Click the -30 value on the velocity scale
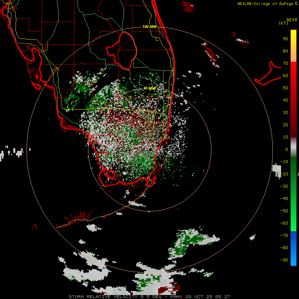Viewport: 299px width, 299px height. click(284, 186)
